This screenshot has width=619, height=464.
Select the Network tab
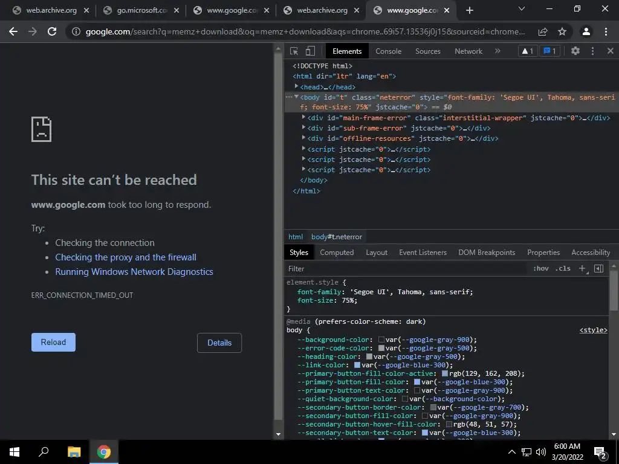[x=468, y=51]
